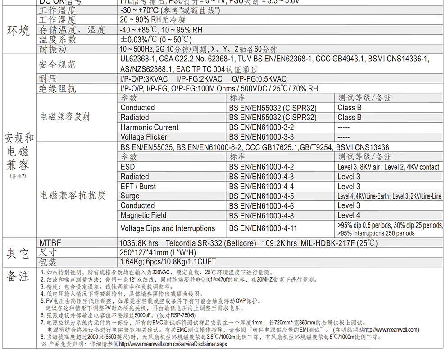Click the 电磁兼容发射 row label
The image size is (446, 364).
click(65, 117)
